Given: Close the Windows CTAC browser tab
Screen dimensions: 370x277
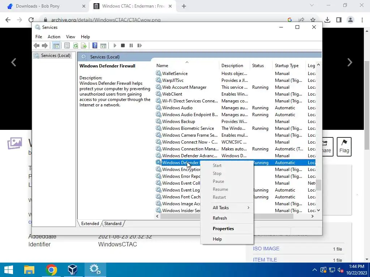Looking at the screenshot, I should [x=170, y=6].
